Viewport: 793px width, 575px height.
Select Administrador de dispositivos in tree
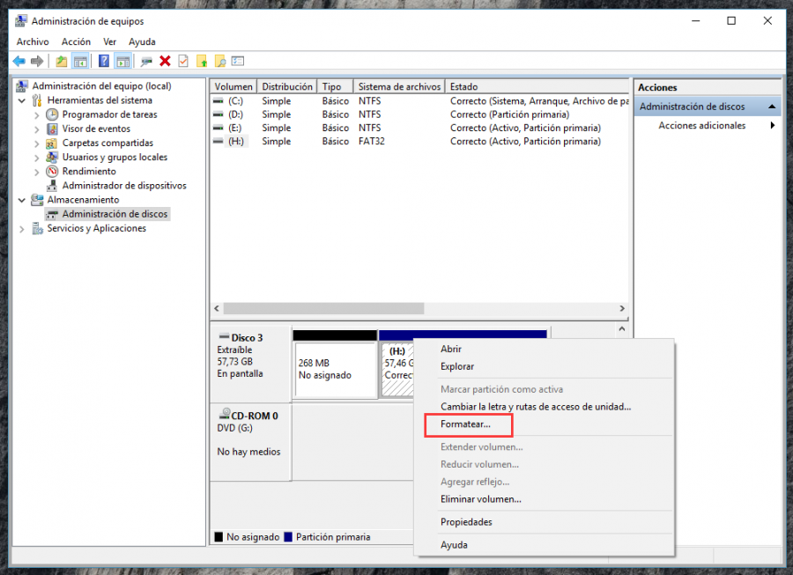pyautogui.click(x=124, y=186)
